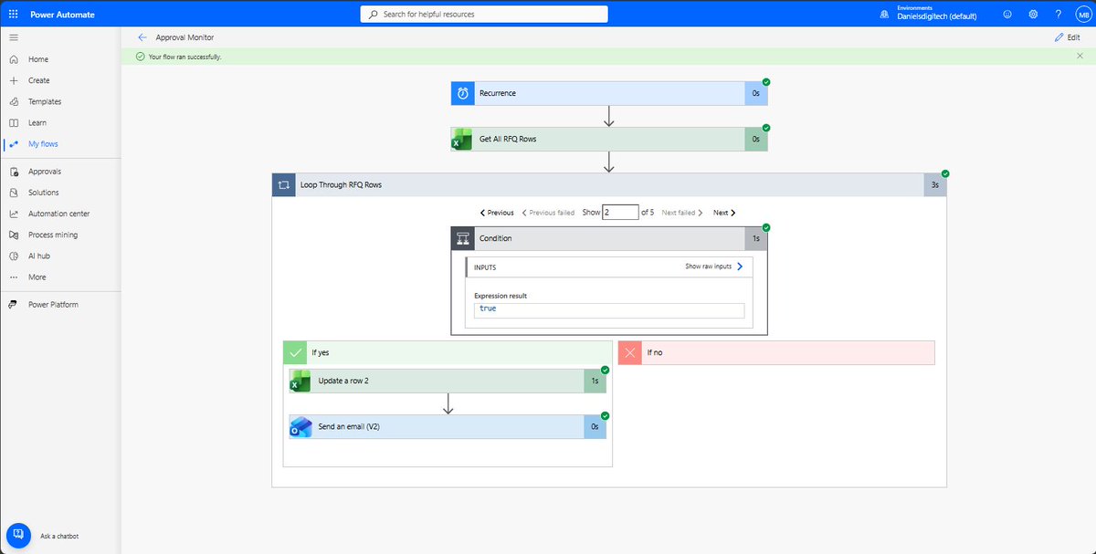Click the Edit button
The width and height of the screenshot is (1096, 554).
point(1067,37)
